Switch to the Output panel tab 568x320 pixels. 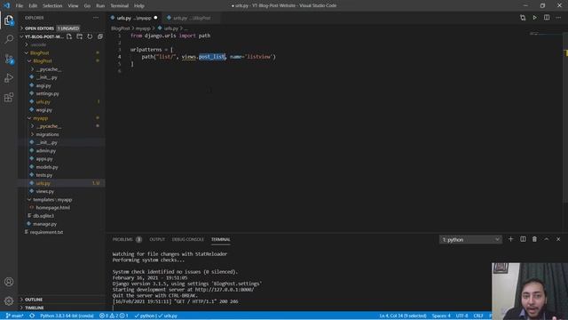(x=157, y=239)
